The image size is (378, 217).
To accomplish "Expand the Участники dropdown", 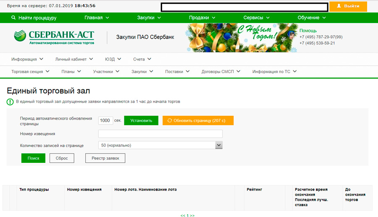I will 106,71.
